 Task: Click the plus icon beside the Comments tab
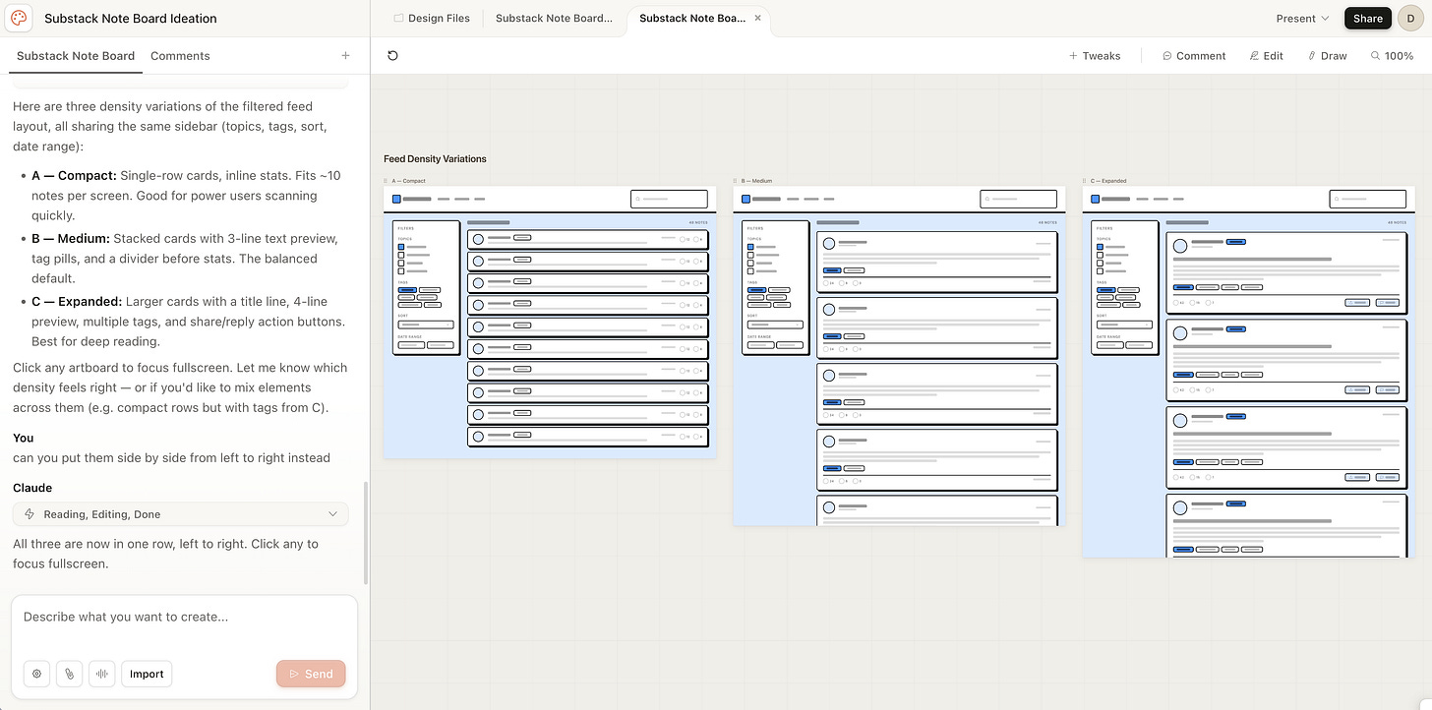(x=345, y=56)
